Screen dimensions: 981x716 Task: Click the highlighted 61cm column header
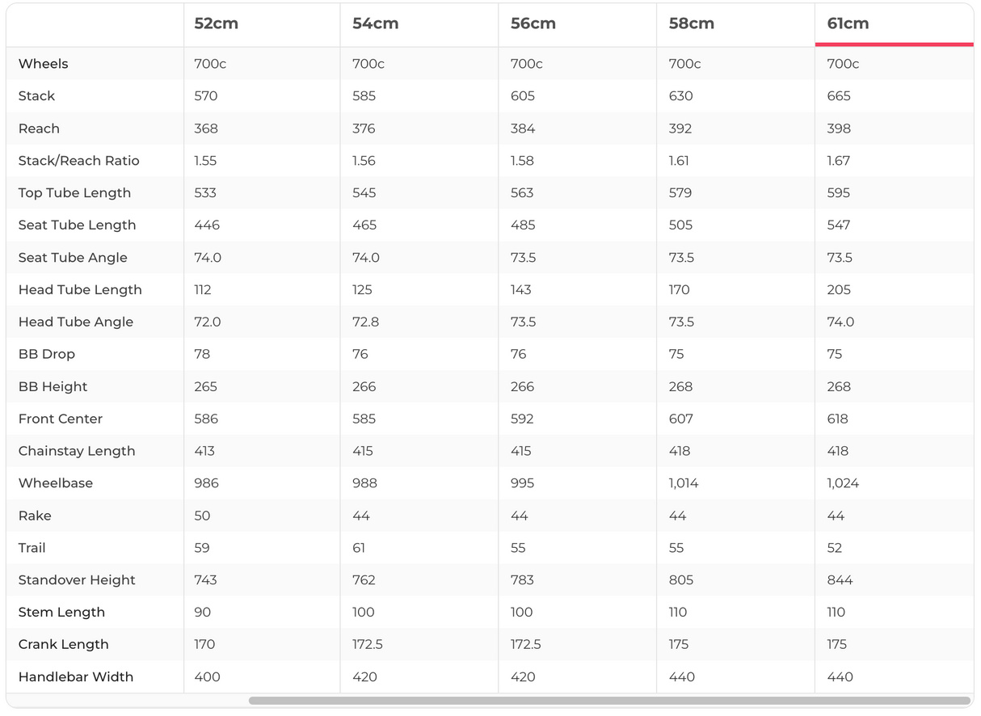848,23
